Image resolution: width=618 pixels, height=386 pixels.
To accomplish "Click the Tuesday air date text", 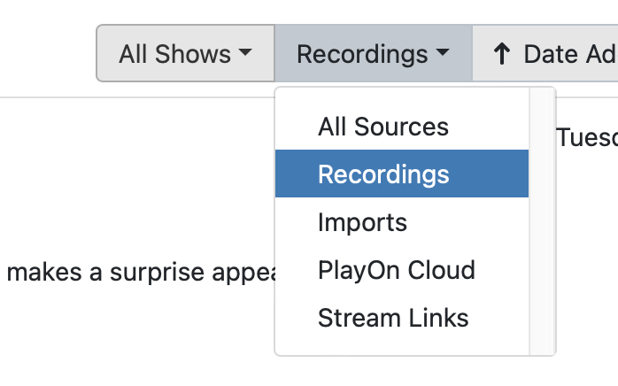I will tap(586, 138).
